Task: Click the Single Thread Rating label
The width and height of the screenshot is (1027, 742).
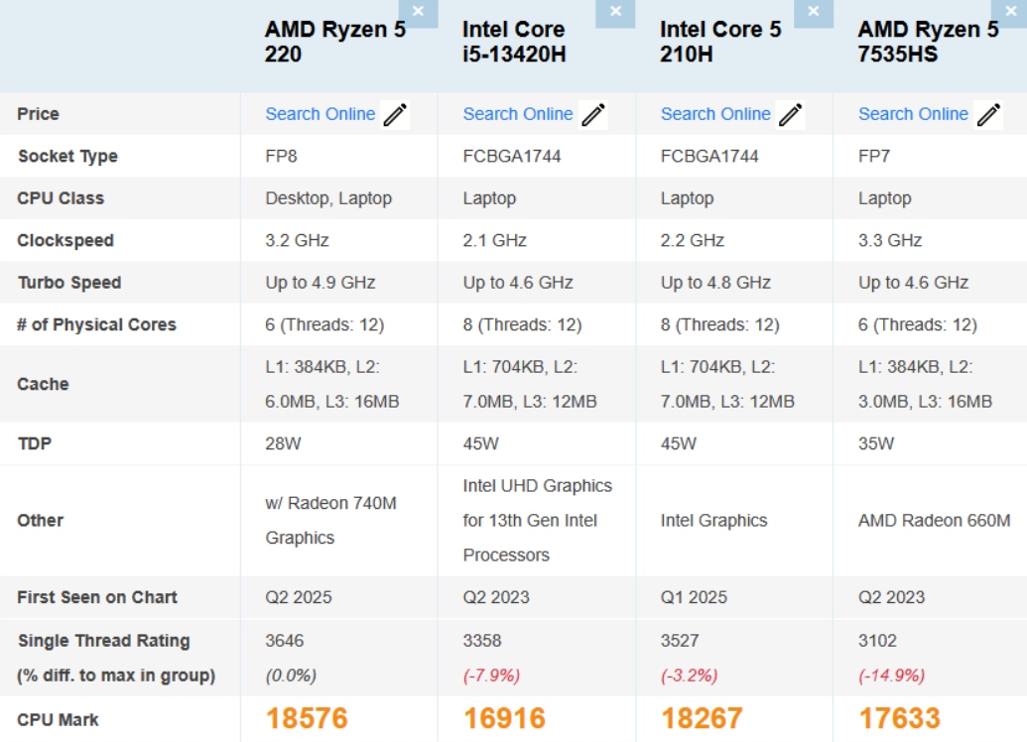Action: coord(103,641)
